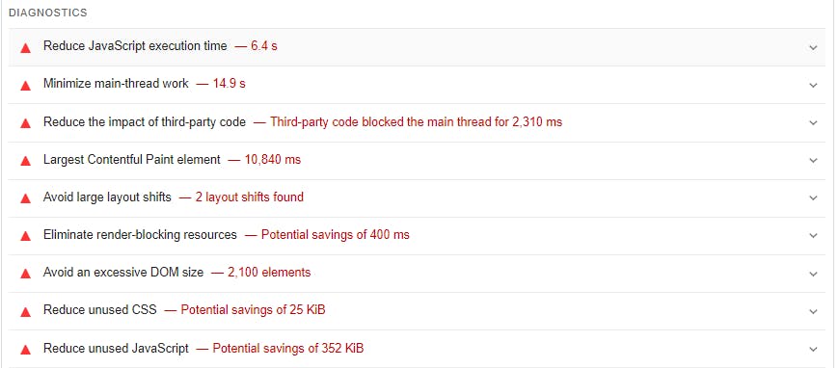Click warning triangle next to Minimize main-thread work

25,86
